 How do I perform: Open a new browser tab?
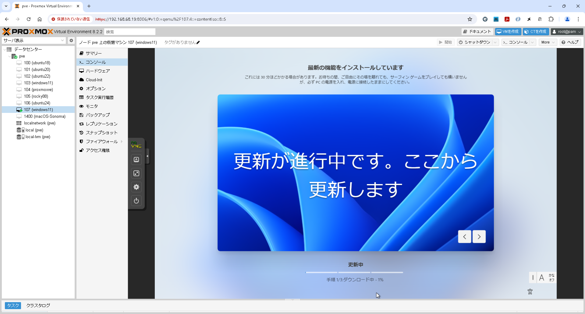(89, 6)
